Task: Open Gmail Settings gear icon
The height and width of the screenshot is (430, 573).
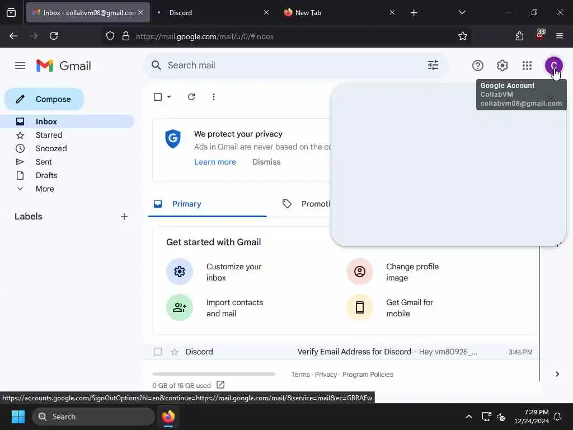Action: tap(502, 66)
